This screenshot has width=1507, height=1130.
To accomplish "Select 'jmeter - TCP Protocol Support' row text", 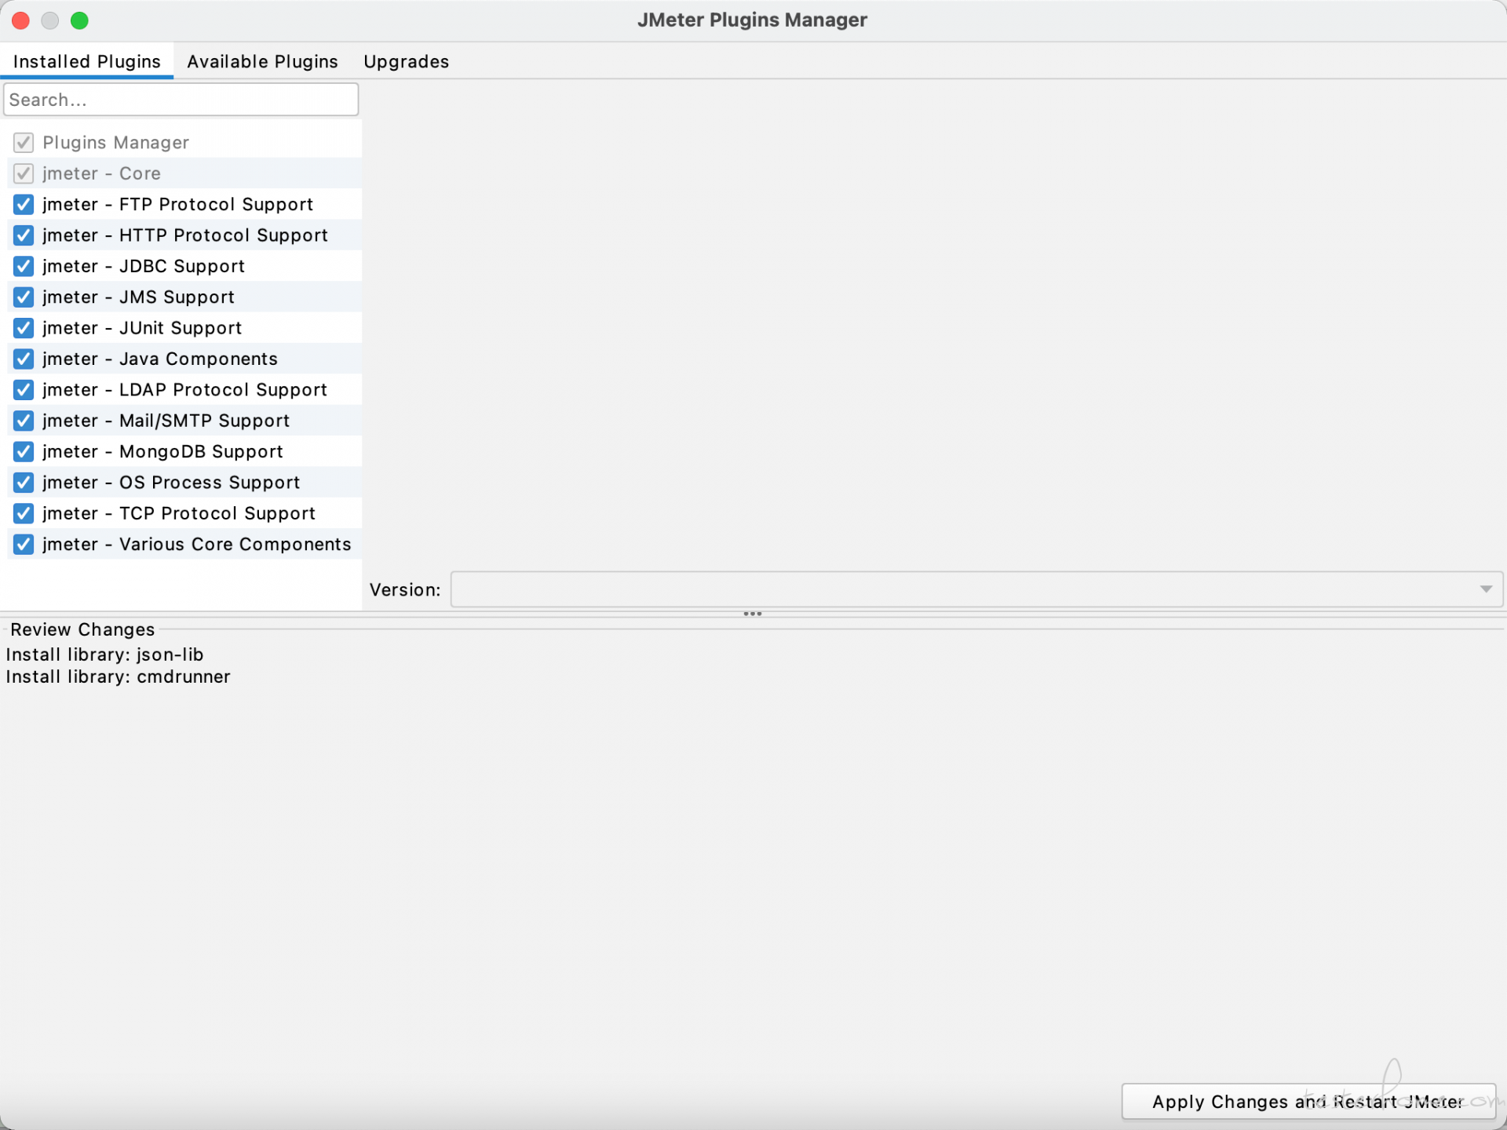I will [x=179, y=513].
